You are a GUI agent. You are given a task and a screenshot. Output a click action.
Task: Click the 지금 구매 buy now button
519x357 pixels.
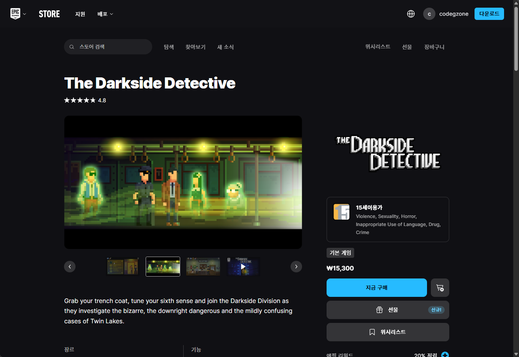[377, 288]
